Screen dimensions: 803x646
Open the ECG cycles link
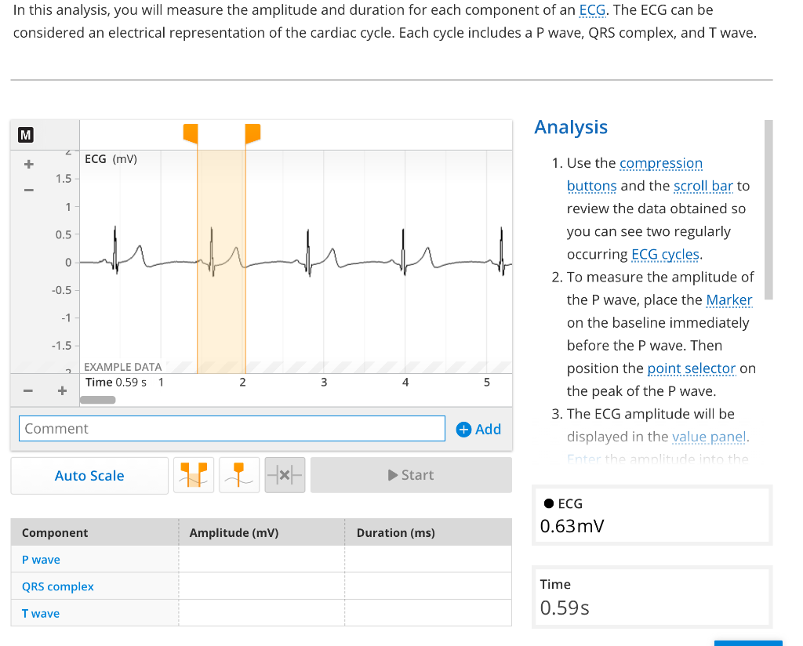point(665,254)
